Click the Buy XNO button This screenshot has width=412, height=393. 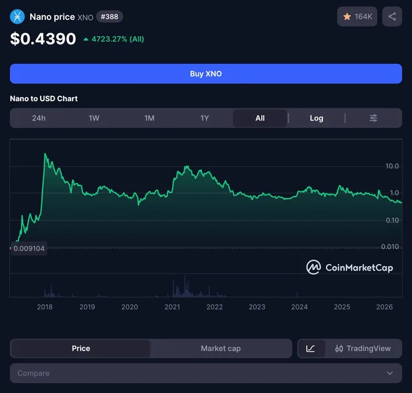point(206,73)
